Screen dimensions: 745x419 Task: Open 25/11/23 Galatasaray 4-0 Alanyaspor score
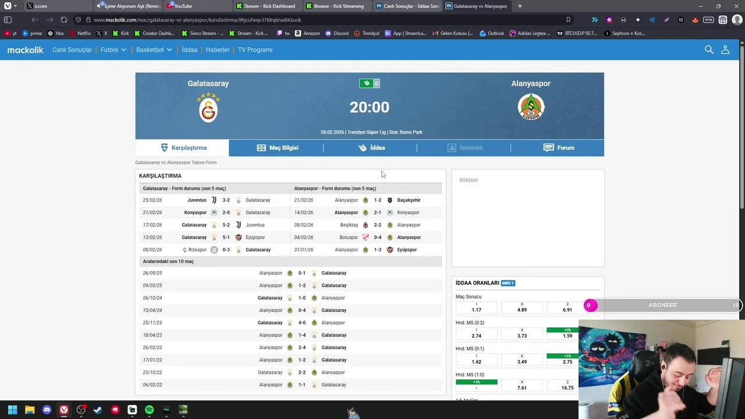click(302, 323)
